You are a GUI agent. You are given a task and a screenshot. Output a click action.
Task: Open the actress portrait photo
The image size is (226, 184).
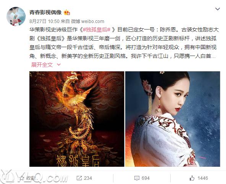coord(173,119)
